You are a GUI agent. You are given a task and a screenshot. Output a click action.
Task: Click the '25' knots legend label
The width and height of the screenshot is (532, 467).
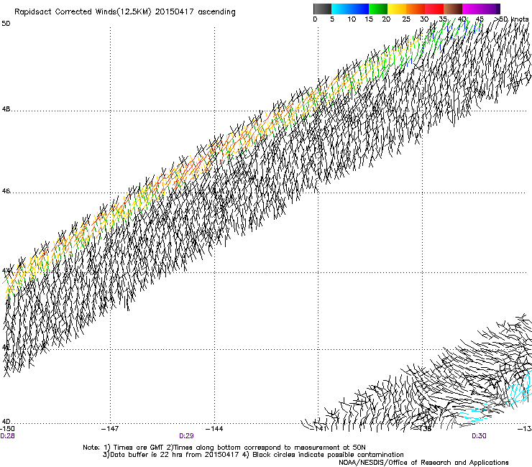click(x=406, y=19)
